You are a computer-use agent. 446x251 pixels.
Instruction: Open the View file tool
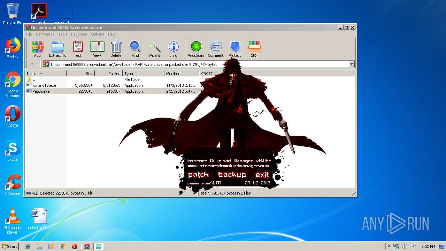97,49
